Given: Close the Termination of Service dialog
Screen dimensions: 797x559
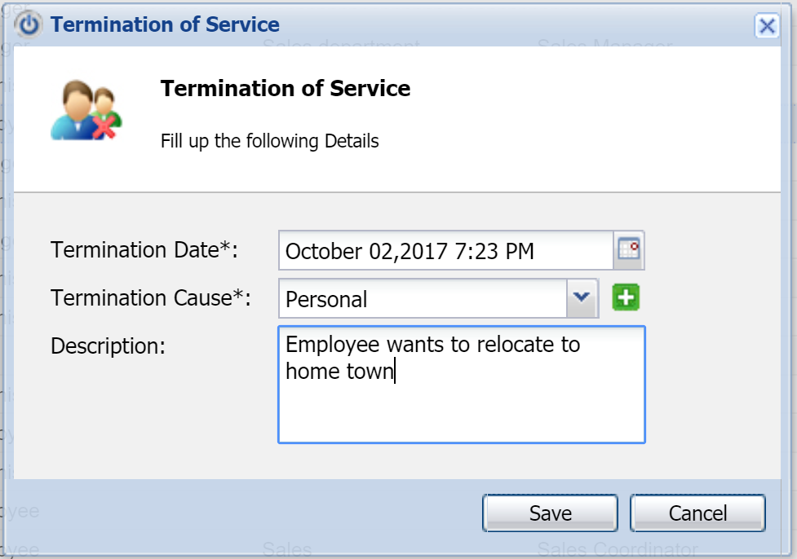Looking at the screenshot, I should pyautogui.click(x=766, y=25).
